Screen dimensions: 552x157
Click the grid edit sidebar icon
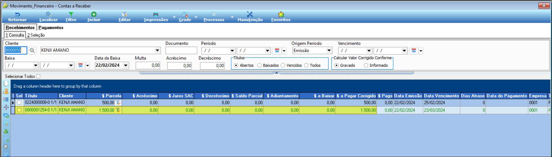6,123
